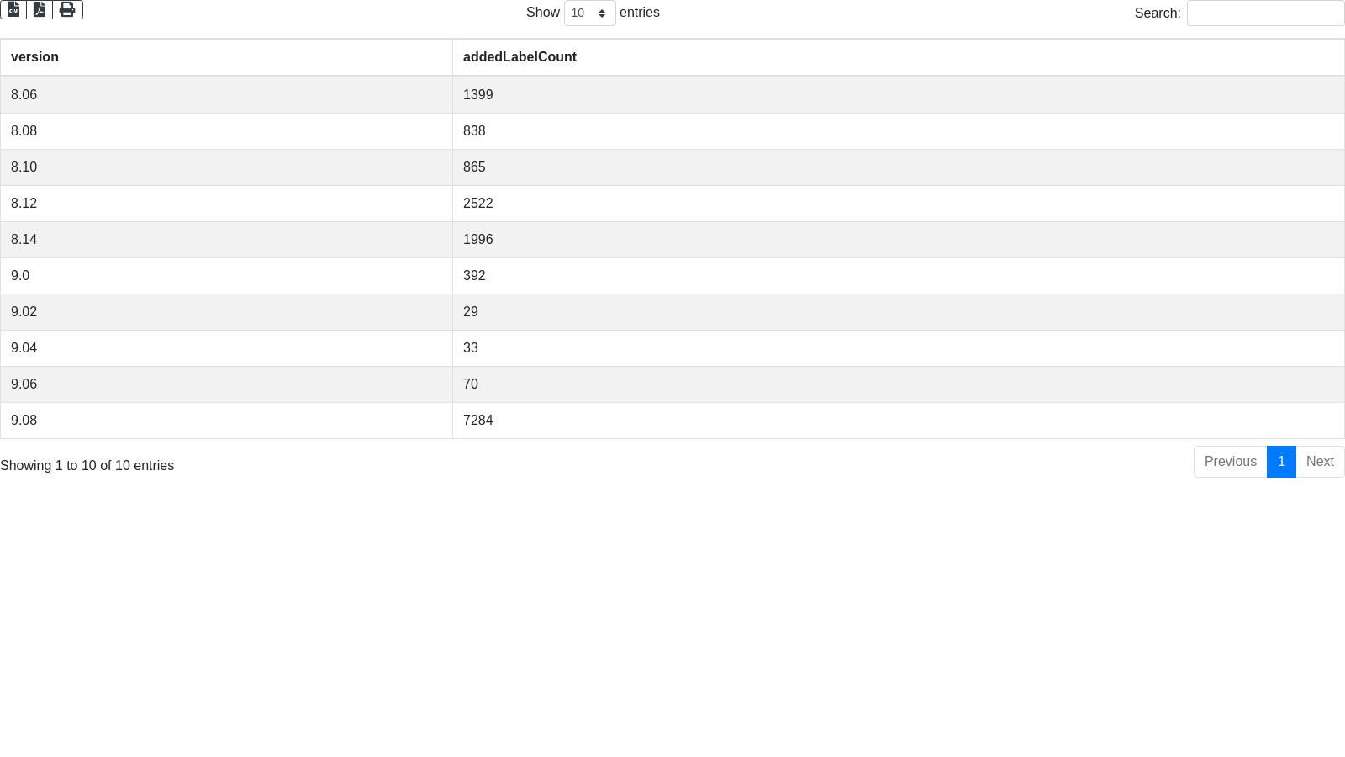Click the 2522 added label count
Image resolution: width=1345 pixels, height=757 pixels.
coord(477,204)
